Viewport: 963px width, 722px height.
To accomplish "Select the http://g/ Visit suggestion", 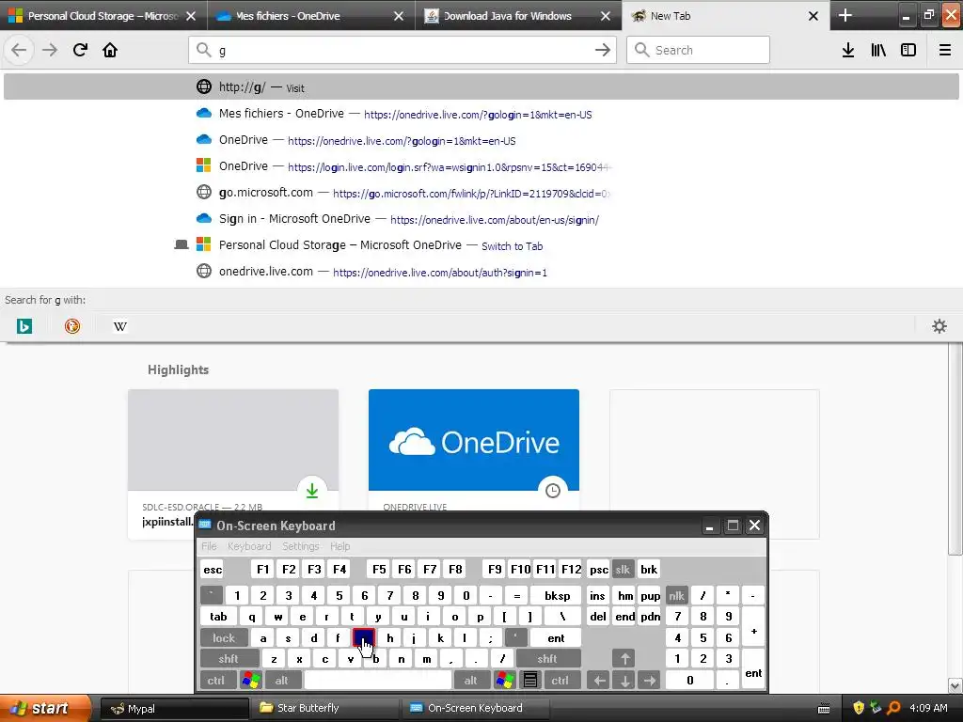I will [x=481, y=87].
